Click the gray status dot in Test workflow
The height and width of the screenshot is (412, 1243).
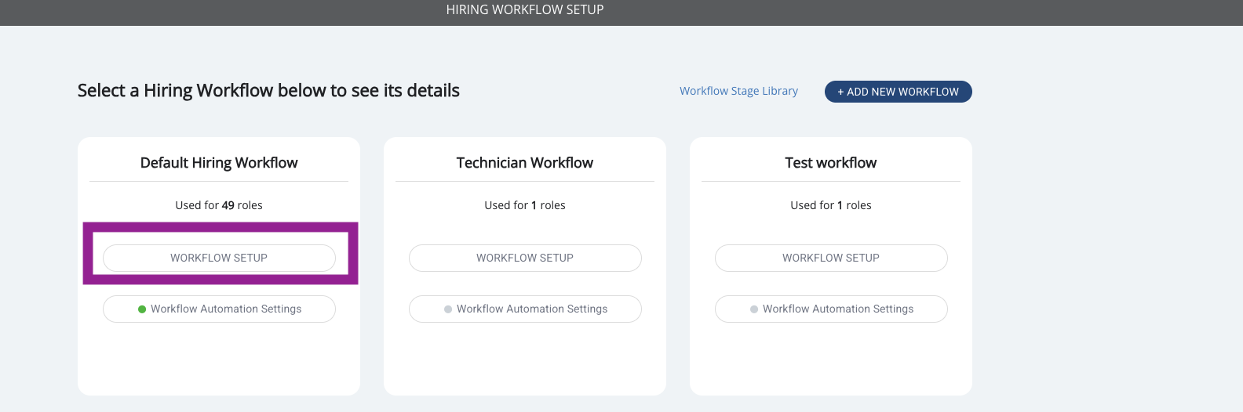(754, 309)
